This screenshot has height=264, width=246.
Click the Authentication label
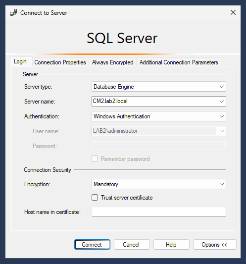pos(42,116)
